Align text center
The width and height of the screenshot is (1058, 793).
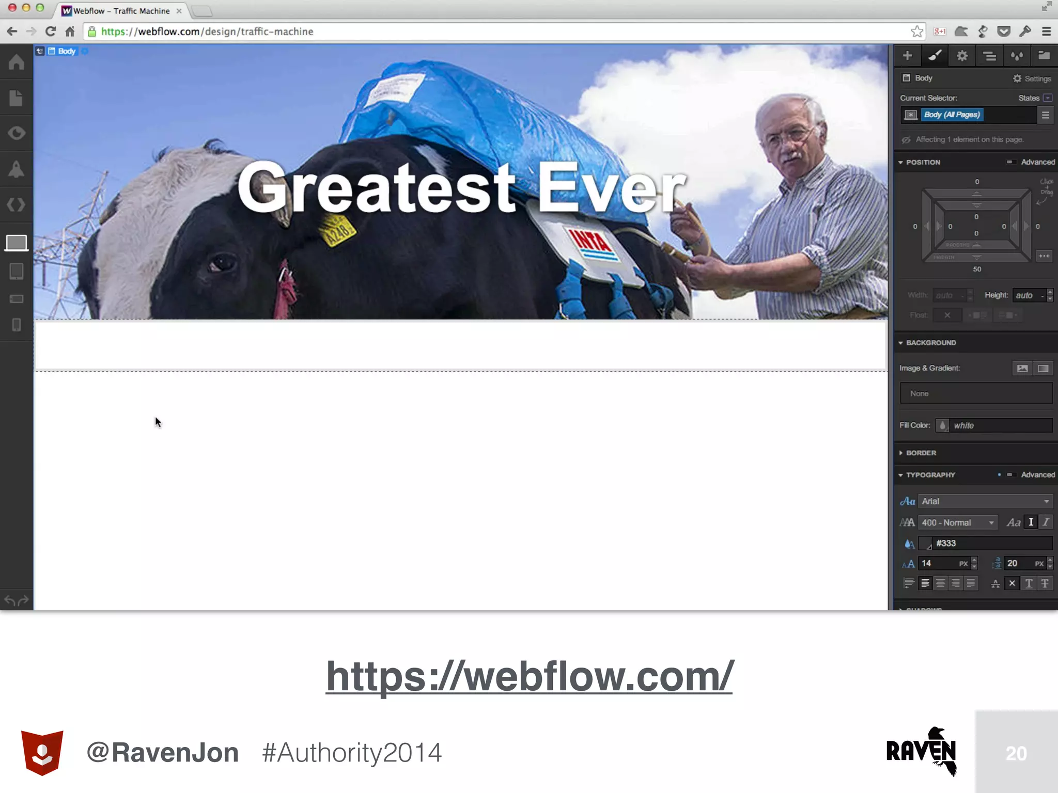click(941, 583)
